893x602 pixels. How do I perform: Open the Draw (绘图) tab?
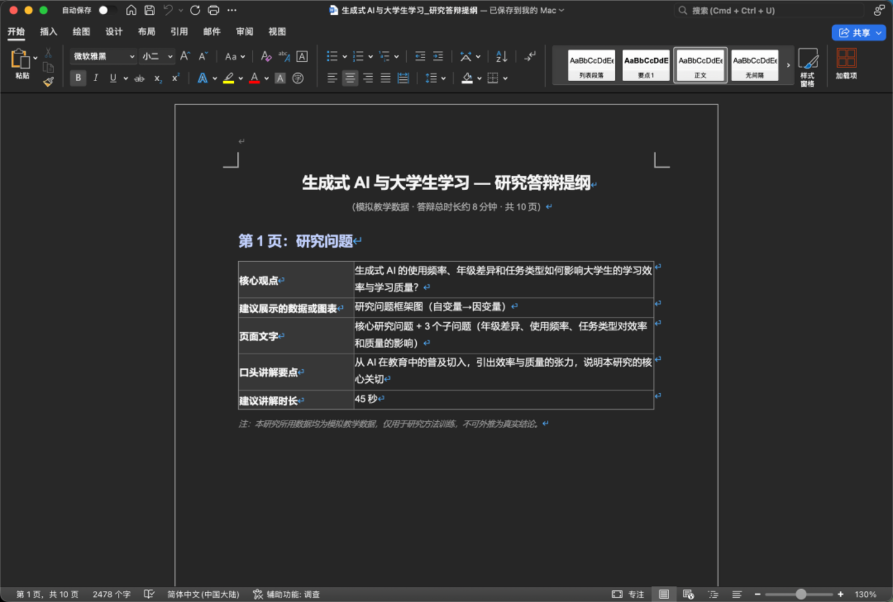pyautogui.click(x=81, y=32)
